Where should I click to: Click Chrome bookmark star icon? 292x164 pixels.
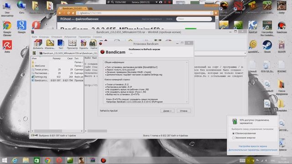pyautogui.click(x=211, y=13)
